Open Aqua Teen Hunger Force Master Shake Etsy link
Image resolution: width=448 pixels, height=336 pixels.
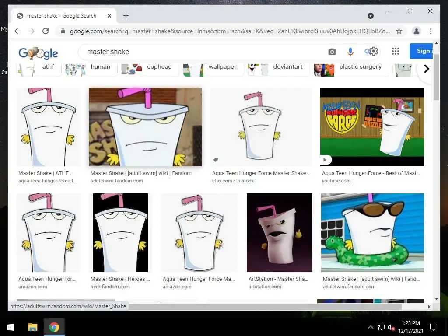point(261,173)
